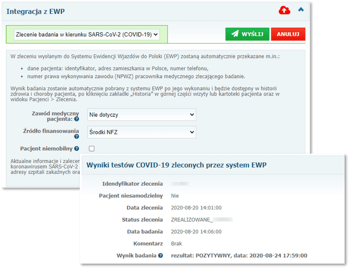Show help for Zawód medyczny pacjenta
Image resolution: width=349 pixels, height=268 pixels.
[77, 119]
